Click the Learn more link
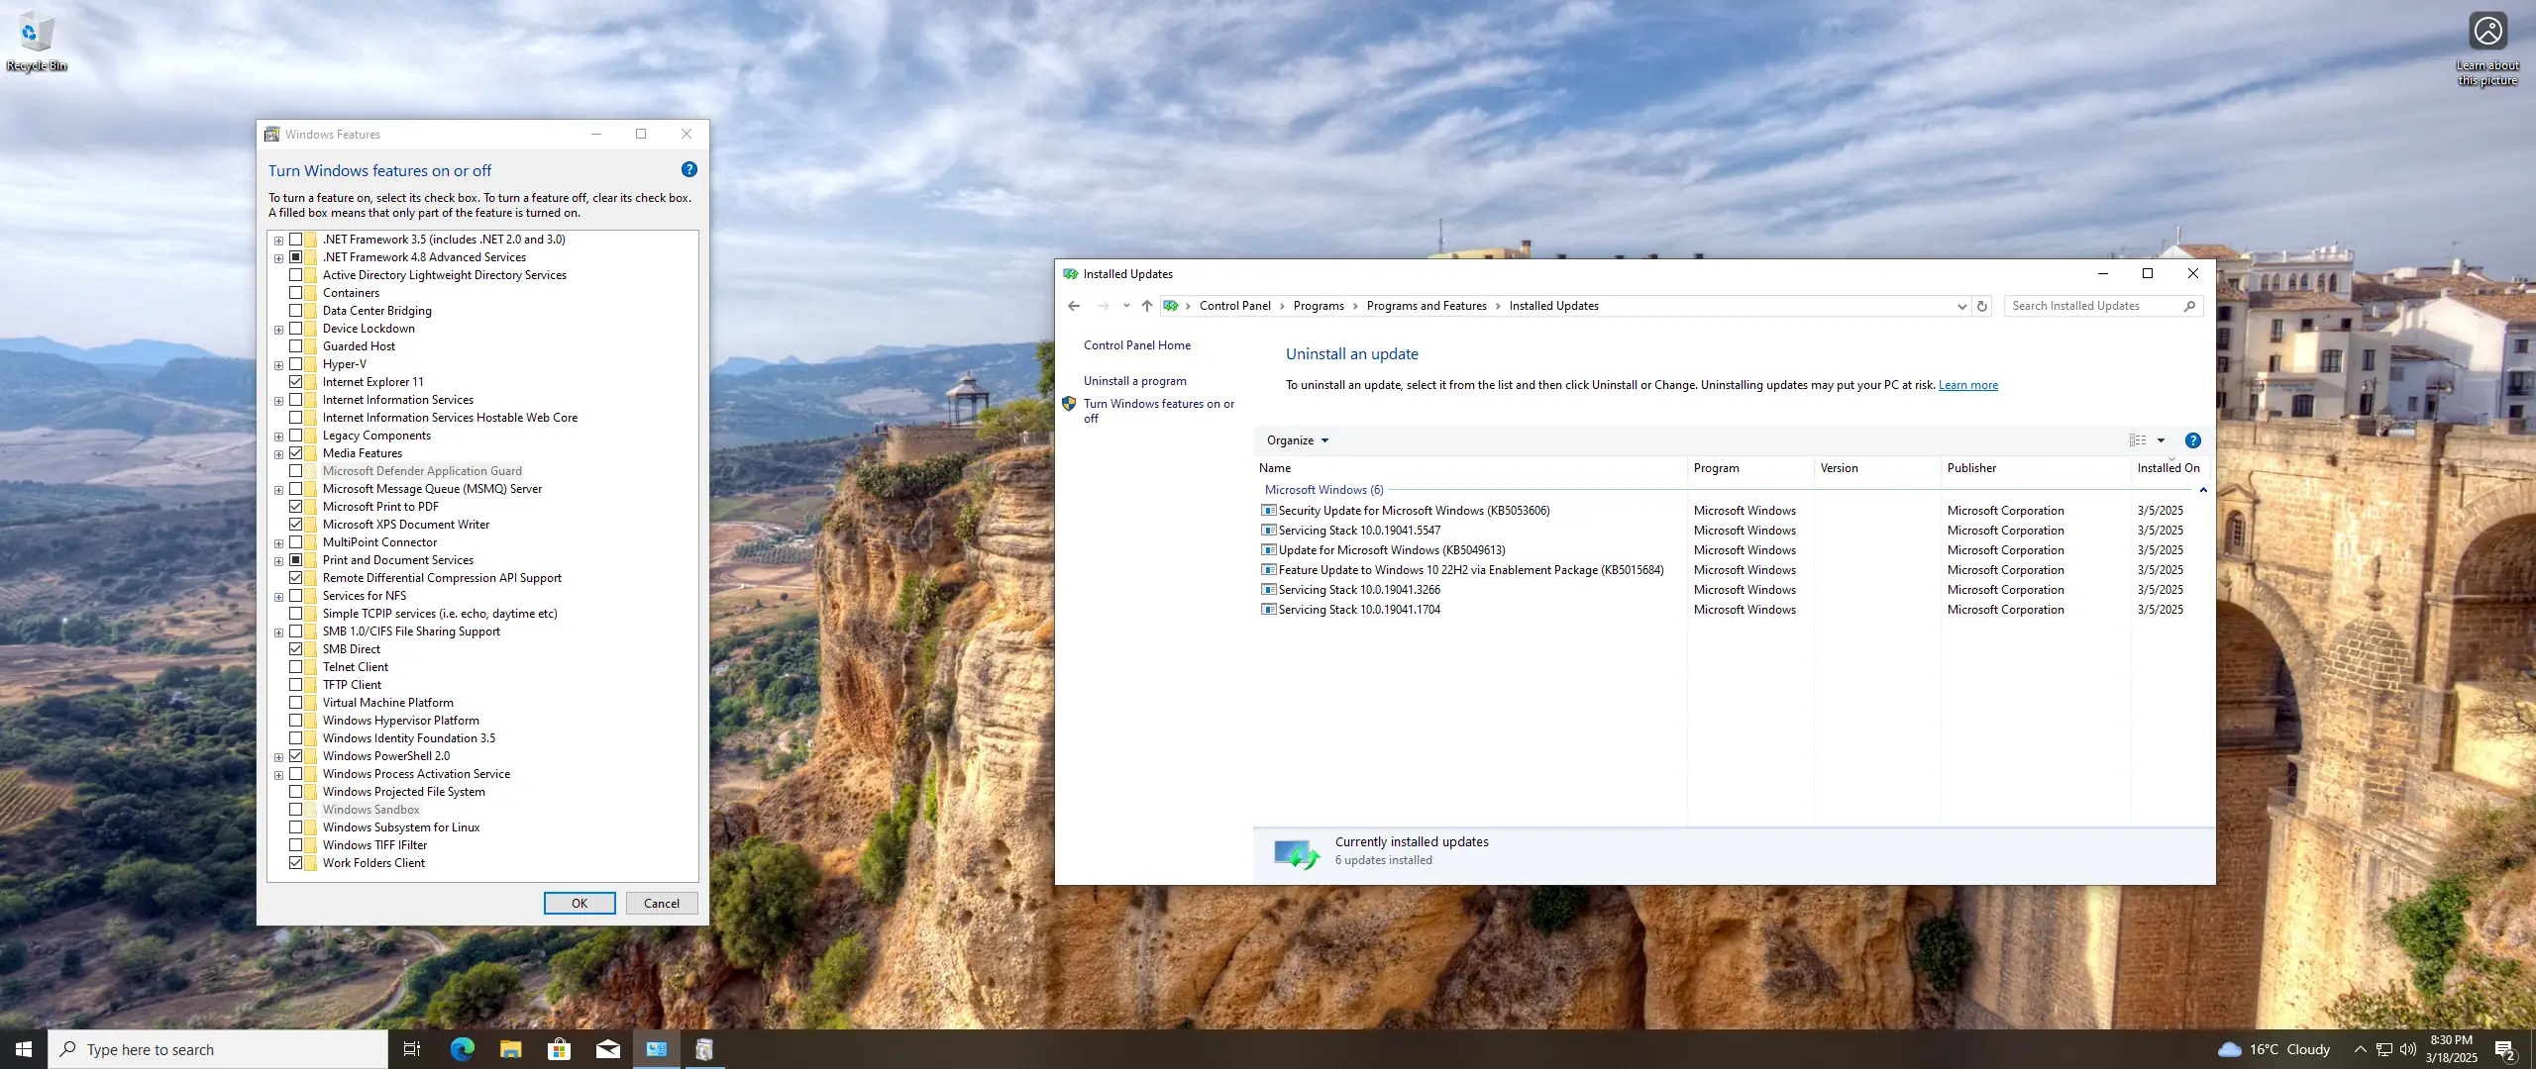The width and height of the screenshot is (2536, 1069). pos(1967,385)
